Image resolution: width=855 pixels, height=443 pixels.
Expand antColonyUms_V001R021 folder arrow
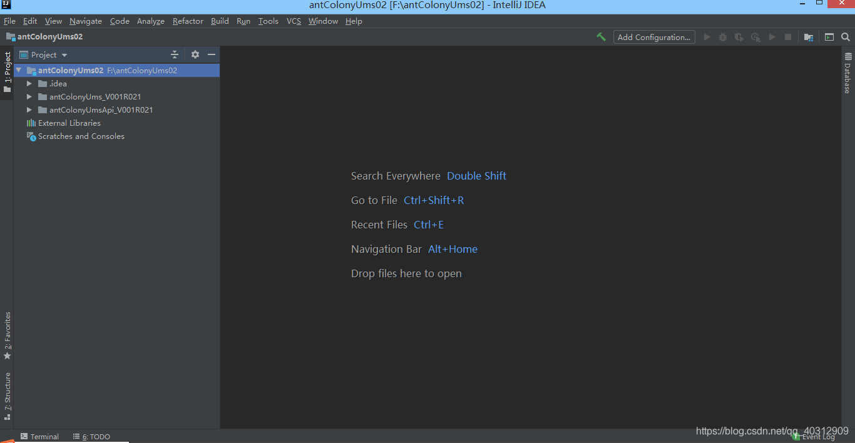click(29, 97)
